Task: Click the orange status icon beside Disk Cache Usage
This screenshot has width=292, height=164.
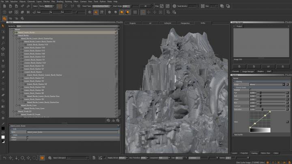Action: point(268,162)
